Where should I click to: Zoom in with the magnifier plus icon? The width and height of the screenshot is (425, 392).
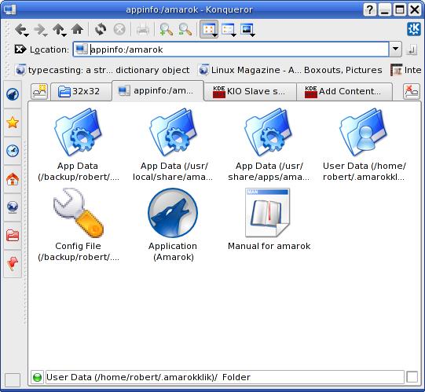click(x=166, y=29)
